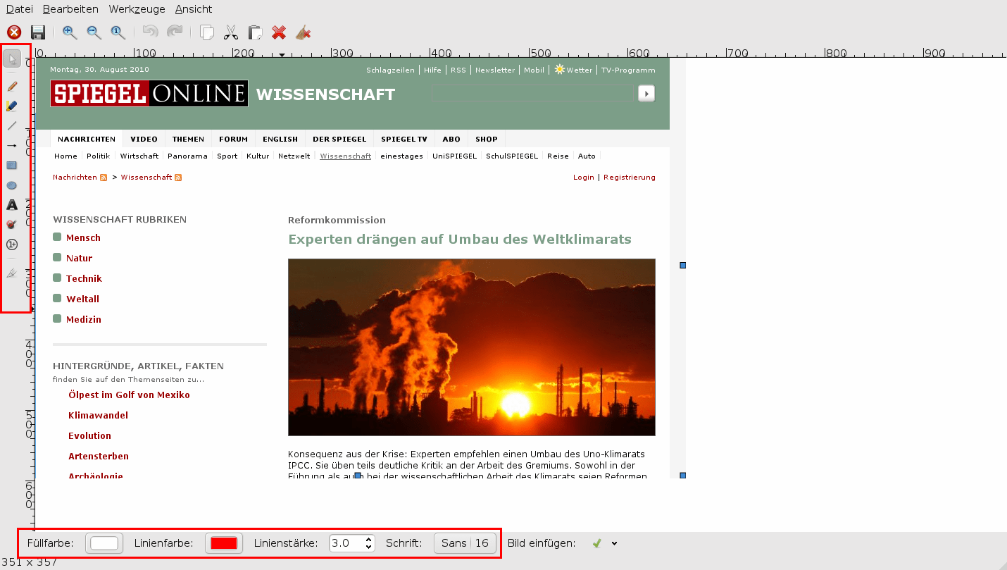Select the censor tool

point(12,225)
